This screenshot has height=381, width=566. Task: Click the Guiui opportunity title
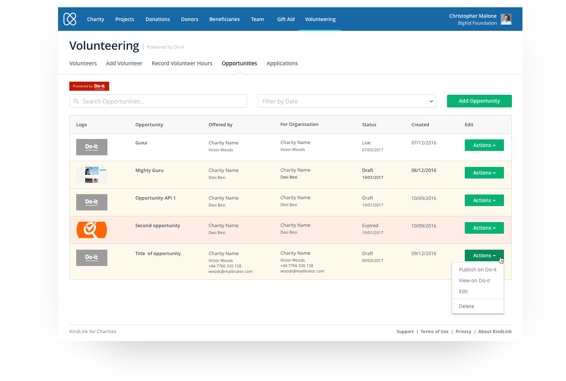[141, 143]
